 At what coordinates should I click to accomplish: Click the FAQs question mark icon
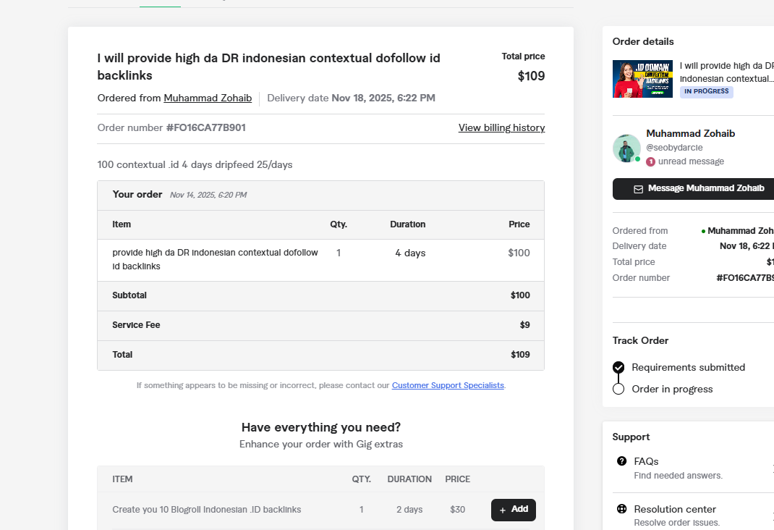pyautogui.click(x=621, y=461)
